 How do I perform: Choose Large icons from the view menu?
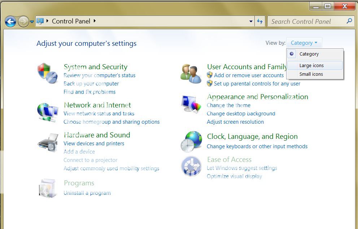click(x=315, y=66)
